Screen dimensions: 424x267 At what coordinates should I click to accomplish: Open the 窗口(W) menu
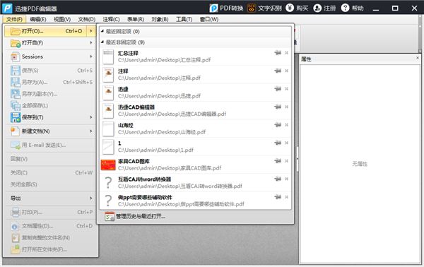pos(208,20)
